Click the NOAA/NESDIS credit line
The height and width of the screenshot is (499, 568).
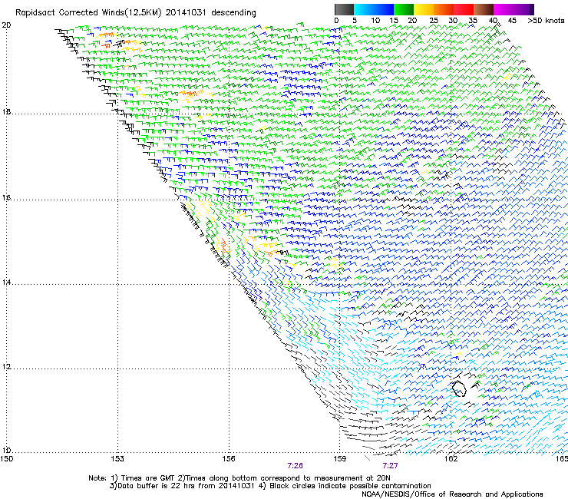click(x=452, y=494)
